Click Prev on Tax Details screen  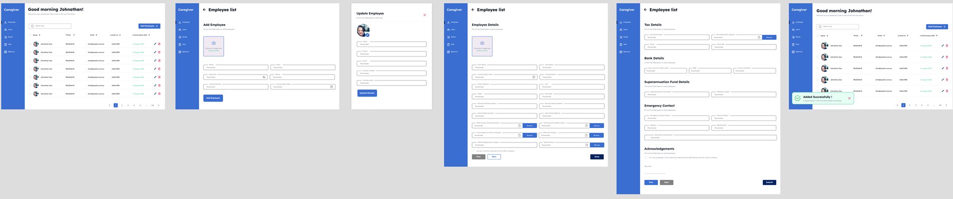[x=651, y=182]
